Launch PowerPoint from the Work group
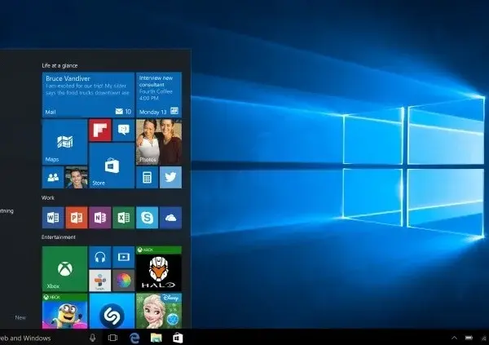Image resolution: width=489 pixels, height=345 pixels. [77, 217]
